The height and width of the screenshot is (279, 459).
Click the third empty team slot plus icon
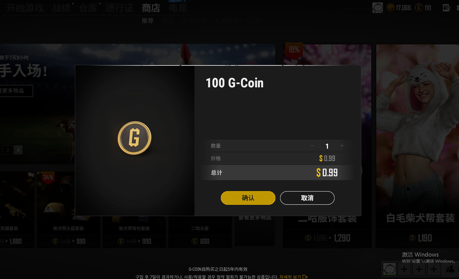coord(434,269)
